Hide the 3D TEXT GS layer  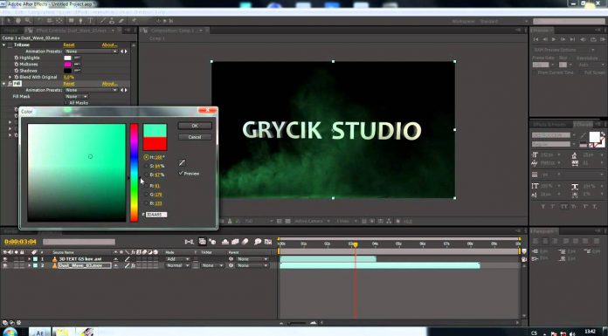coord(5,259)
